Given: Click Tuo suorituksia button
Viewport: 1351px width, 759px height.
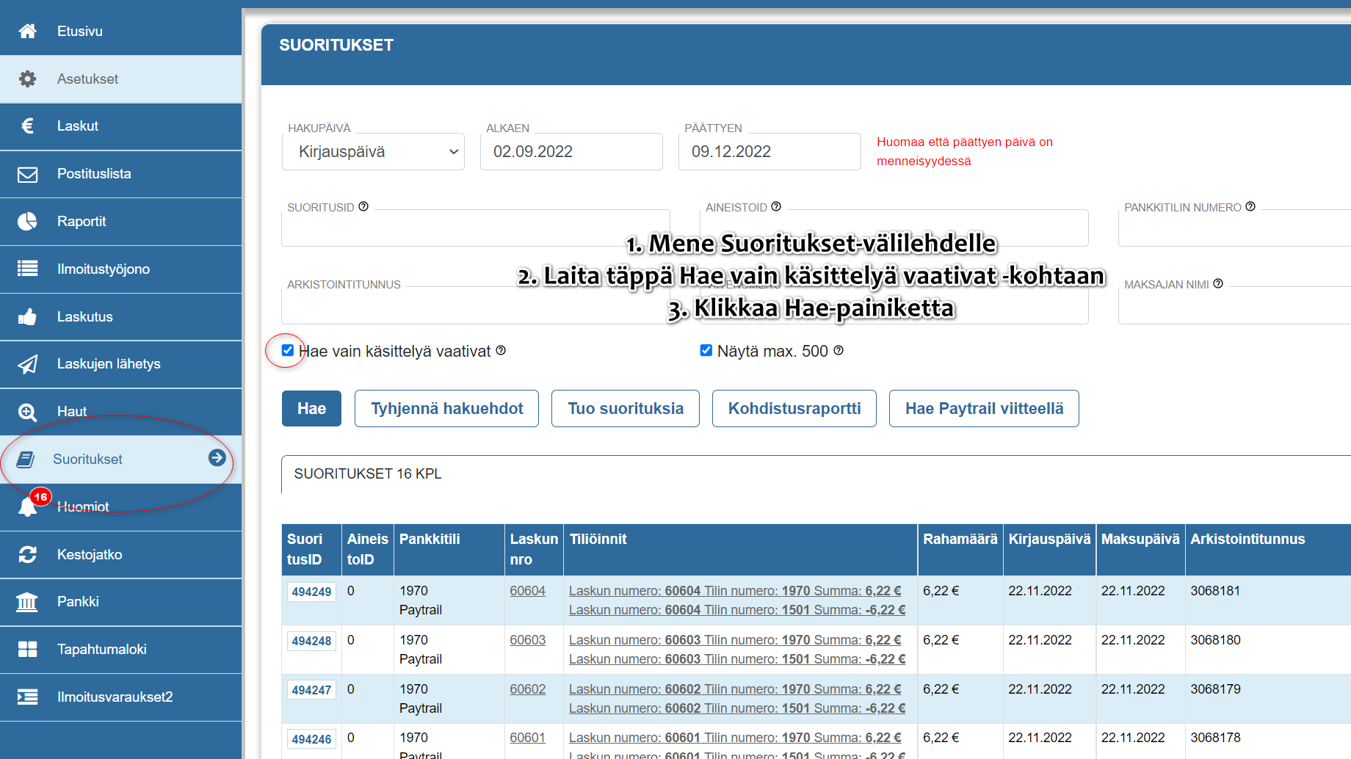Looking at the screenshot, I should click(x=626, y=408).
